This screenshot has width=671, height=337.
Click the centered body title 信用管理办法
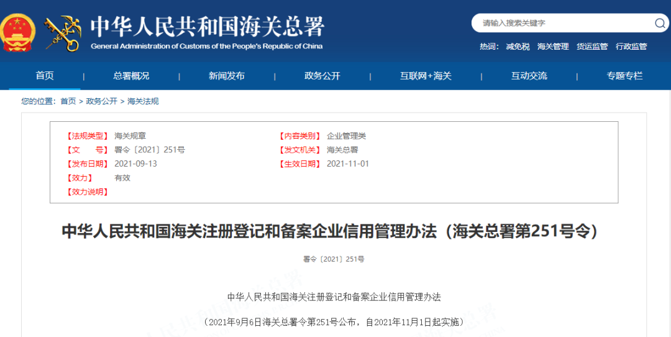334,297
